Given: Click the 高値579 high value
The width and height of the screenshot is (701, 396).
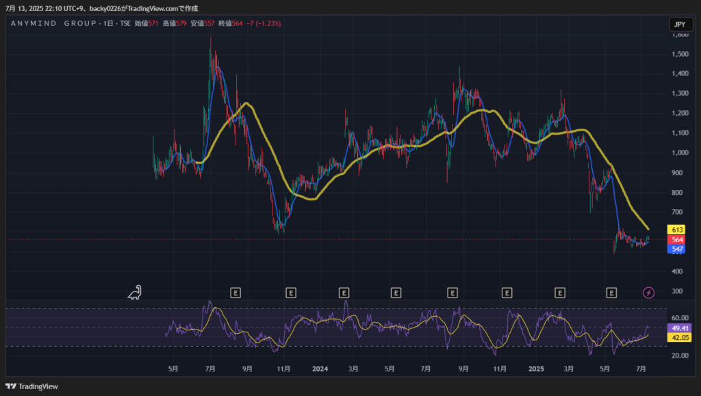Looking at the screenshot, I should pos(175,23).
